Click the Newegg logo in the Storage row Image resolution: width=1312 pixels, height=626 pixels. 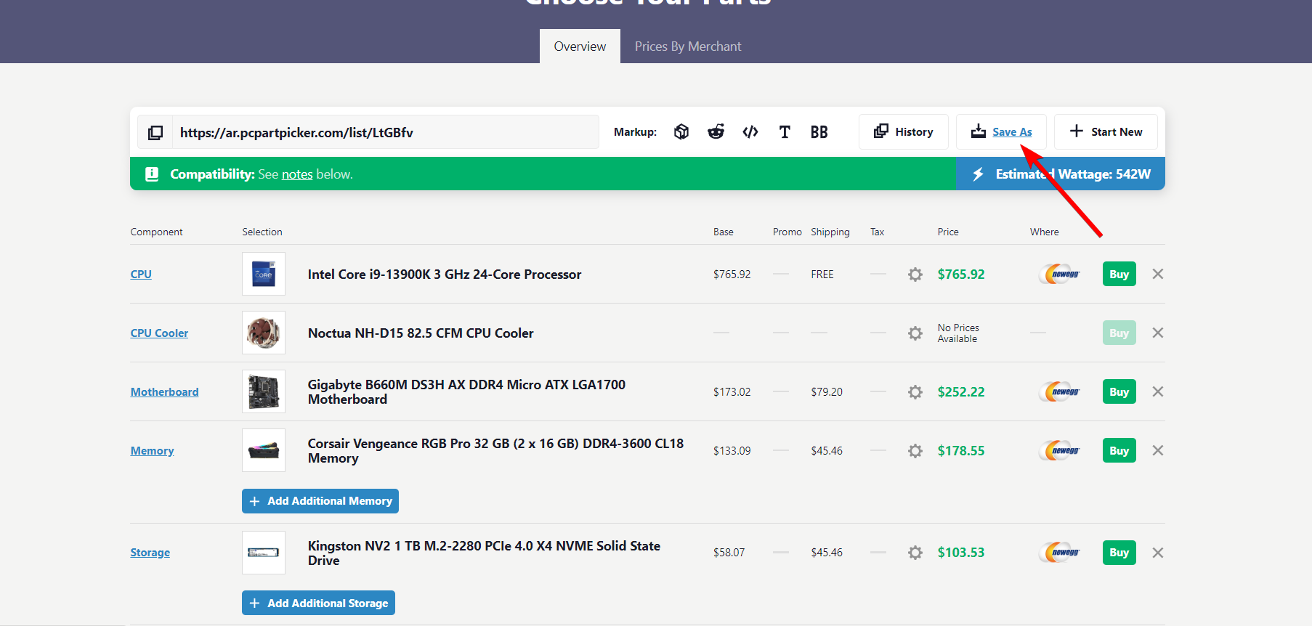pos(1060,553)
